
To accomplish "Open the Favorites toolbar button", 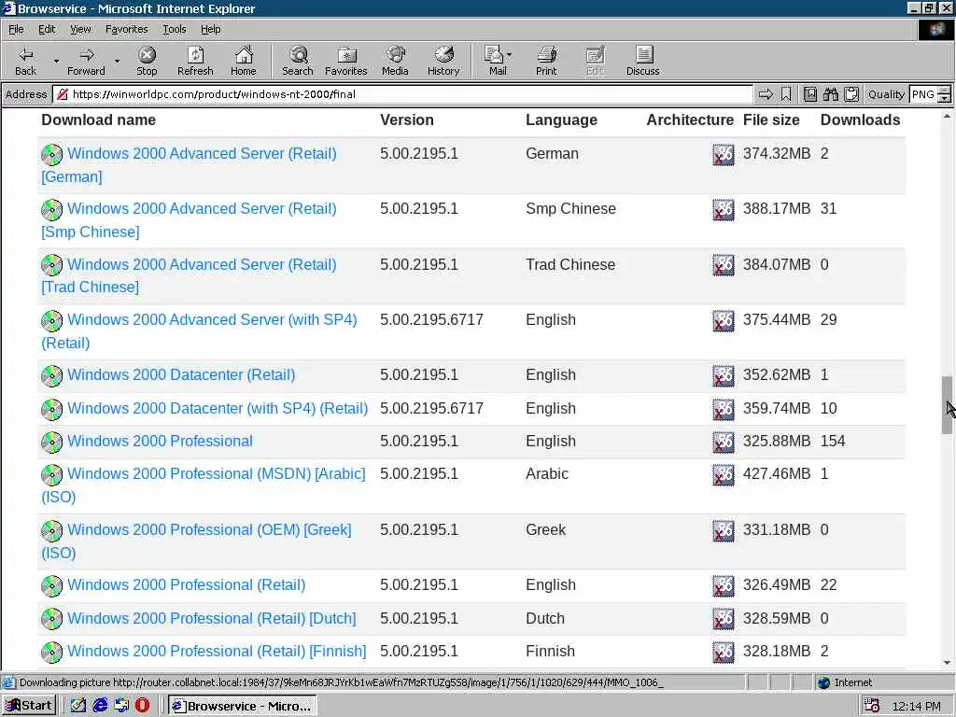I will point(346,61).
